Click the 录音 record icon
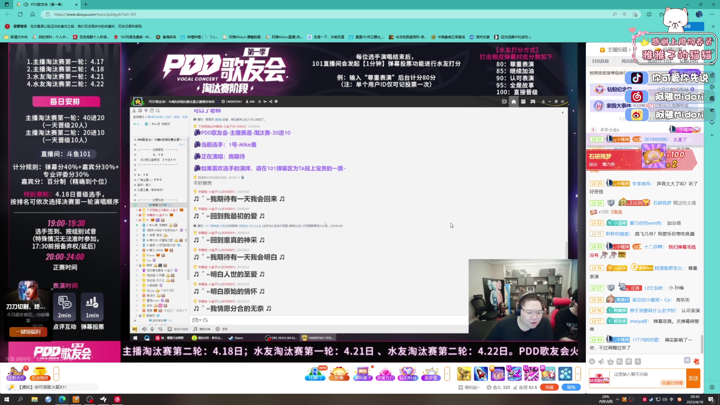 pos(218,329)
